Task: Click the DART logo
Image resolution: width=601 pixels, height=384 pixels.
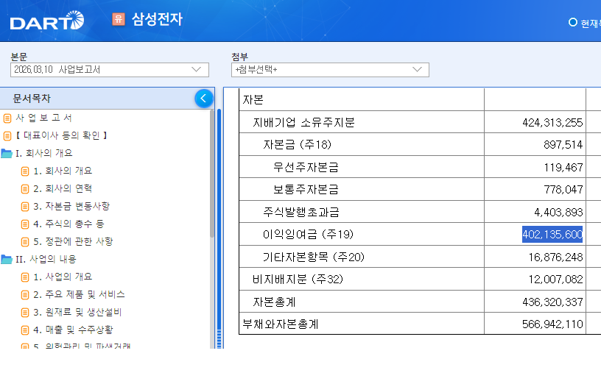Action: 46,21
